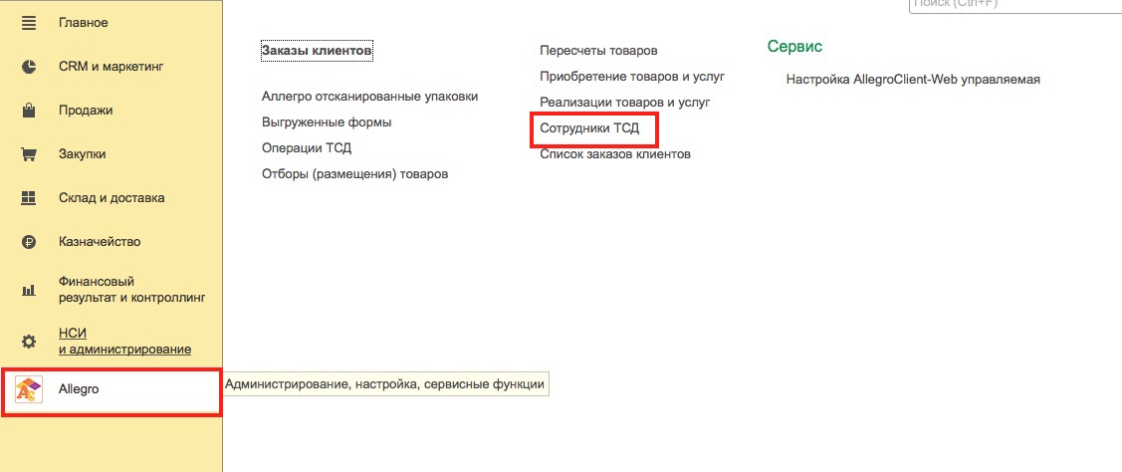Screen dimensions: 1122x472
Task: Open Приобретение товаров и услуг
Action: tap(632, 77)
